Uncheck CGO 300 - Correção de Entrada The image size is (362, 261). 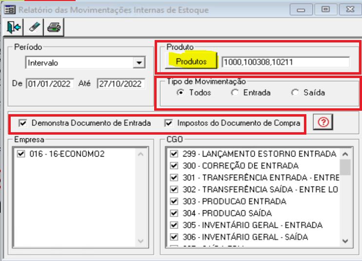point(174,166)
